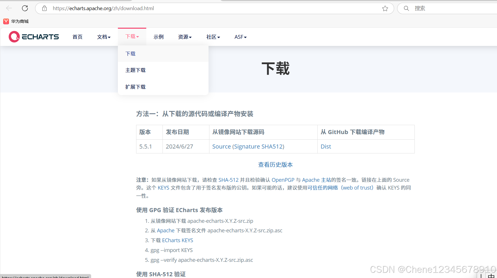
Task: Expand the 文档 dropdown menu
Action: (x=103, y=37)
